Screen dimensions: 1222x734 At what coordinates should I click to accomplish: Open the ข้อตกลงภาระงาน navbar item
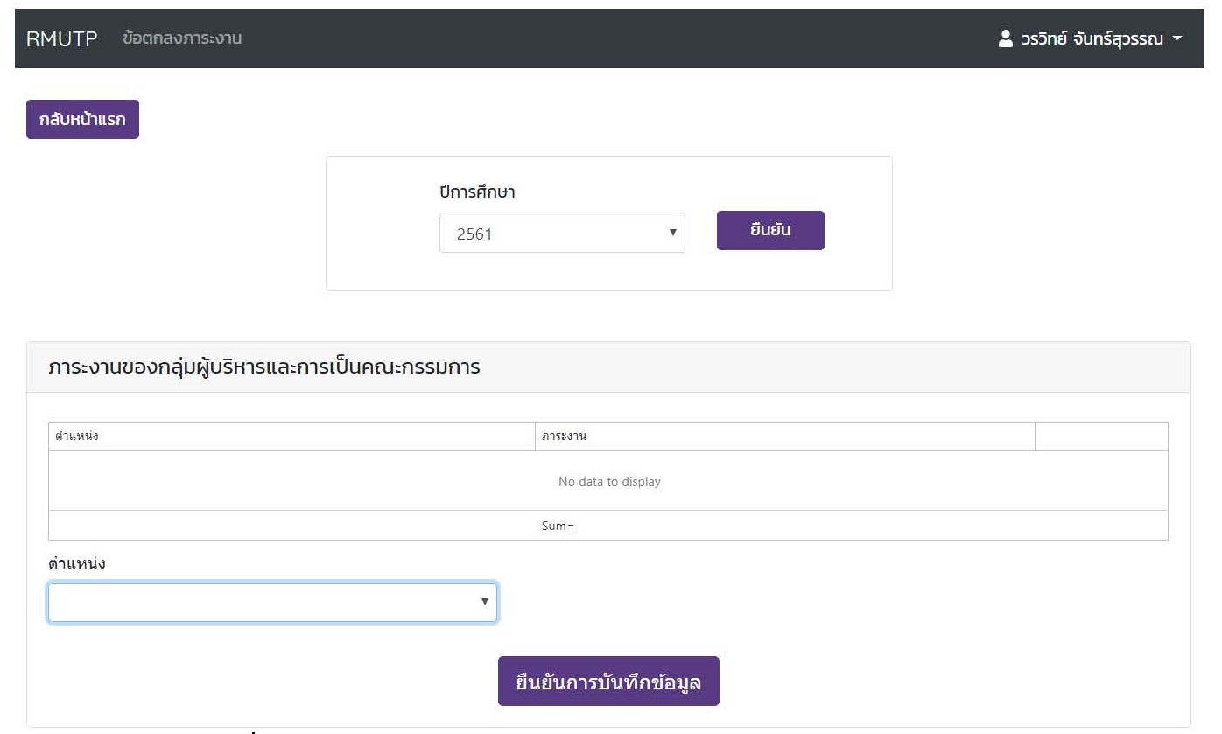point(182,38)
